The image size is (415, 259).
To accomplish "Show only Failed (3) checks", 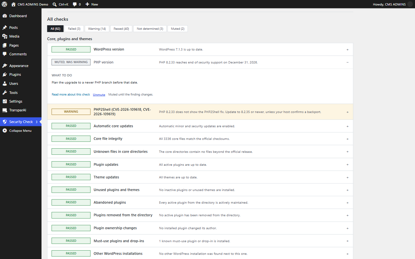I will pyautogui.click(x=74, y=29).
